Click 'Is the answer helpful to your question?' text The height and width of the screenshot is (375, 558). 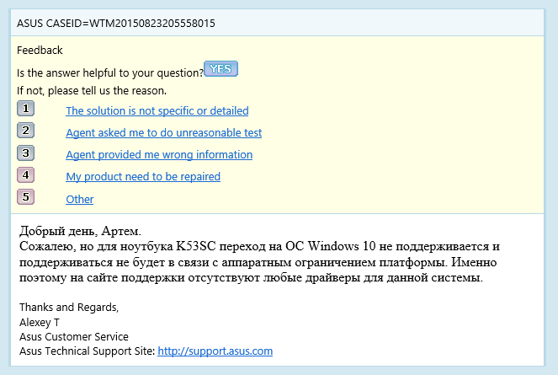[109, 72]
